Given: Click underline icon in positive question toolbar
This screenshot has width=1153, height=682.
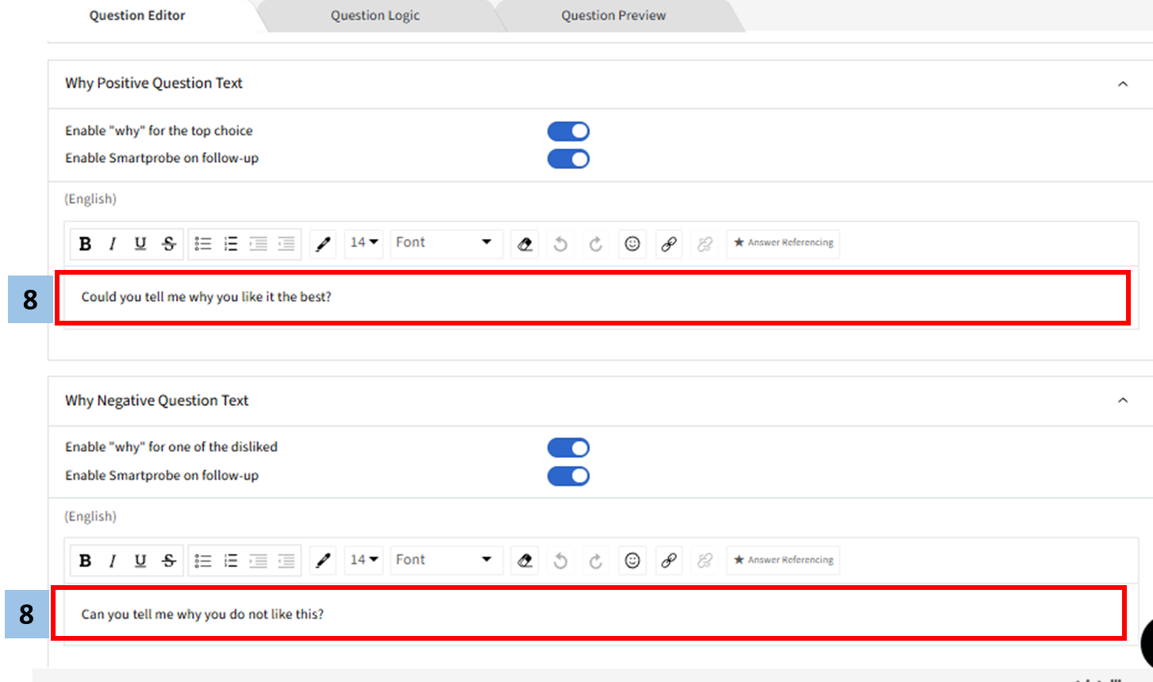Looking at the screenshot, I should click(x=140, y=244).
